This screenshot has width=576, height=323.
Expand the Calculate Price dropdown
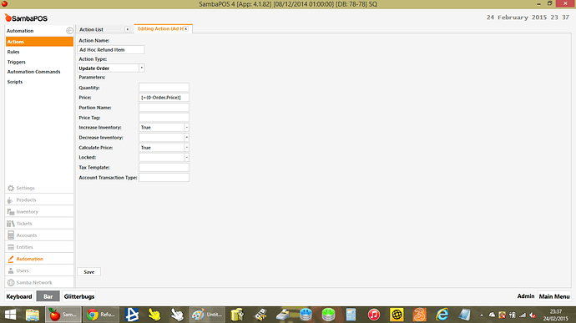(187, 148)
